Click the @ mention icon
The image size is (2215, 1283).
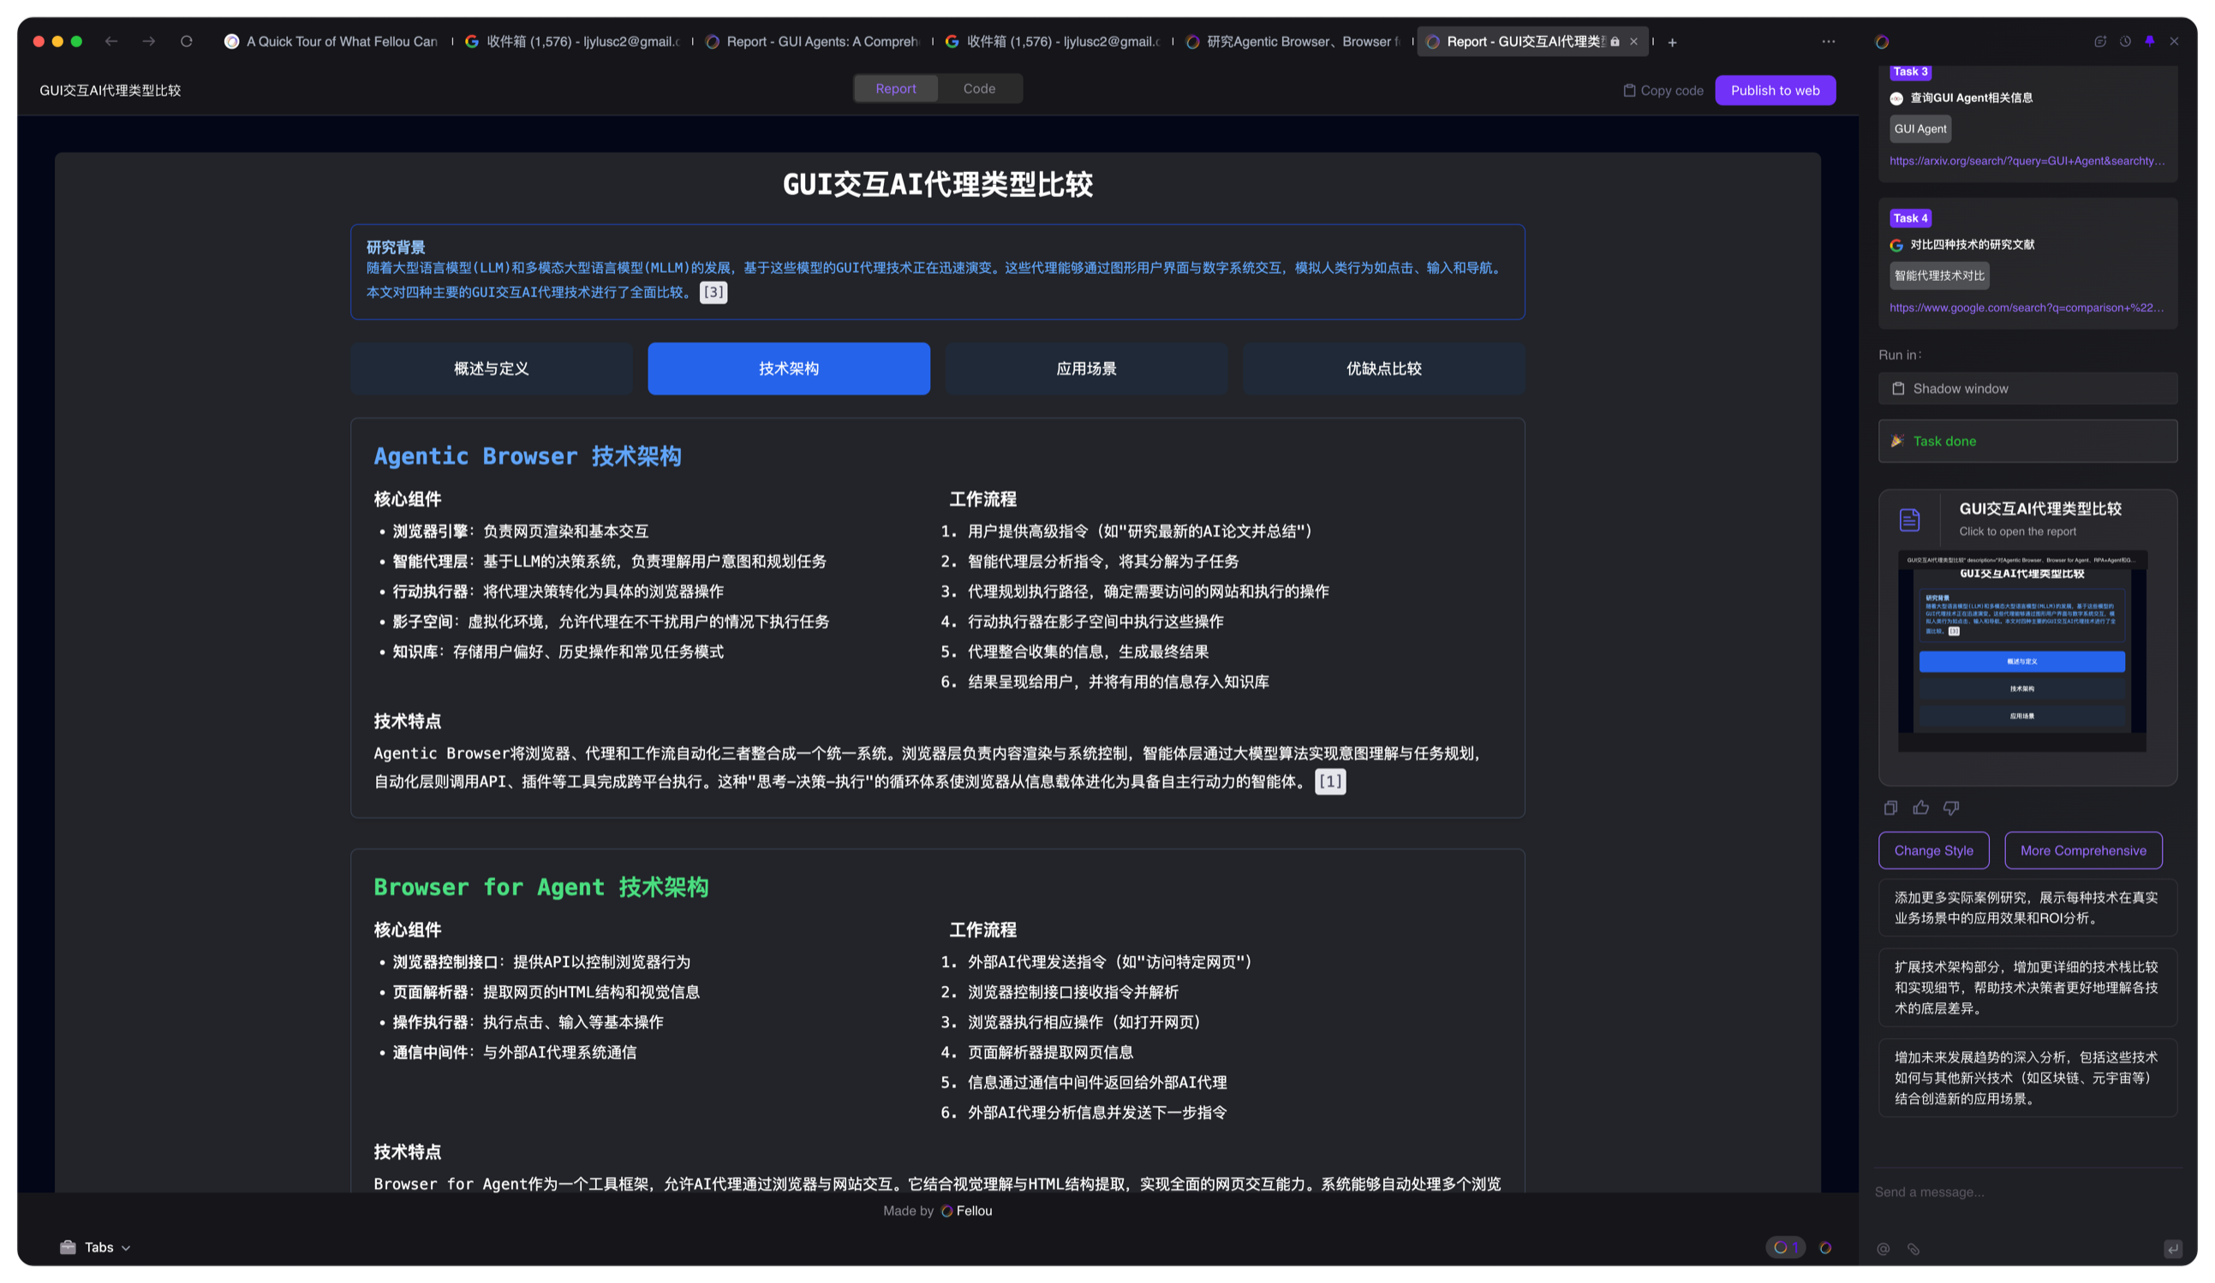coord(1883,1249)
